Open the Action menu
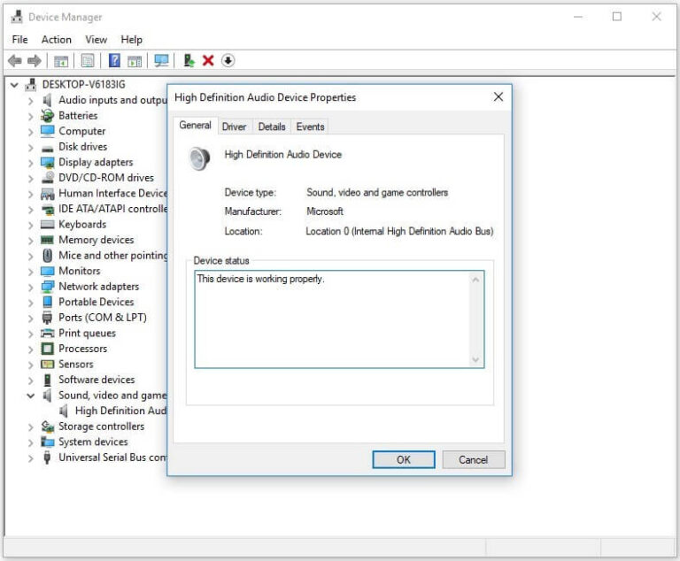This screenshot has height=561, width=680. point(56,40)
